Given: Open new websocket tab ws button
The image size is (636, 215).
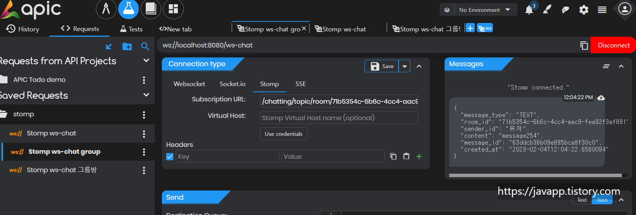Looking at the screenshot, I should click(485, 28).
